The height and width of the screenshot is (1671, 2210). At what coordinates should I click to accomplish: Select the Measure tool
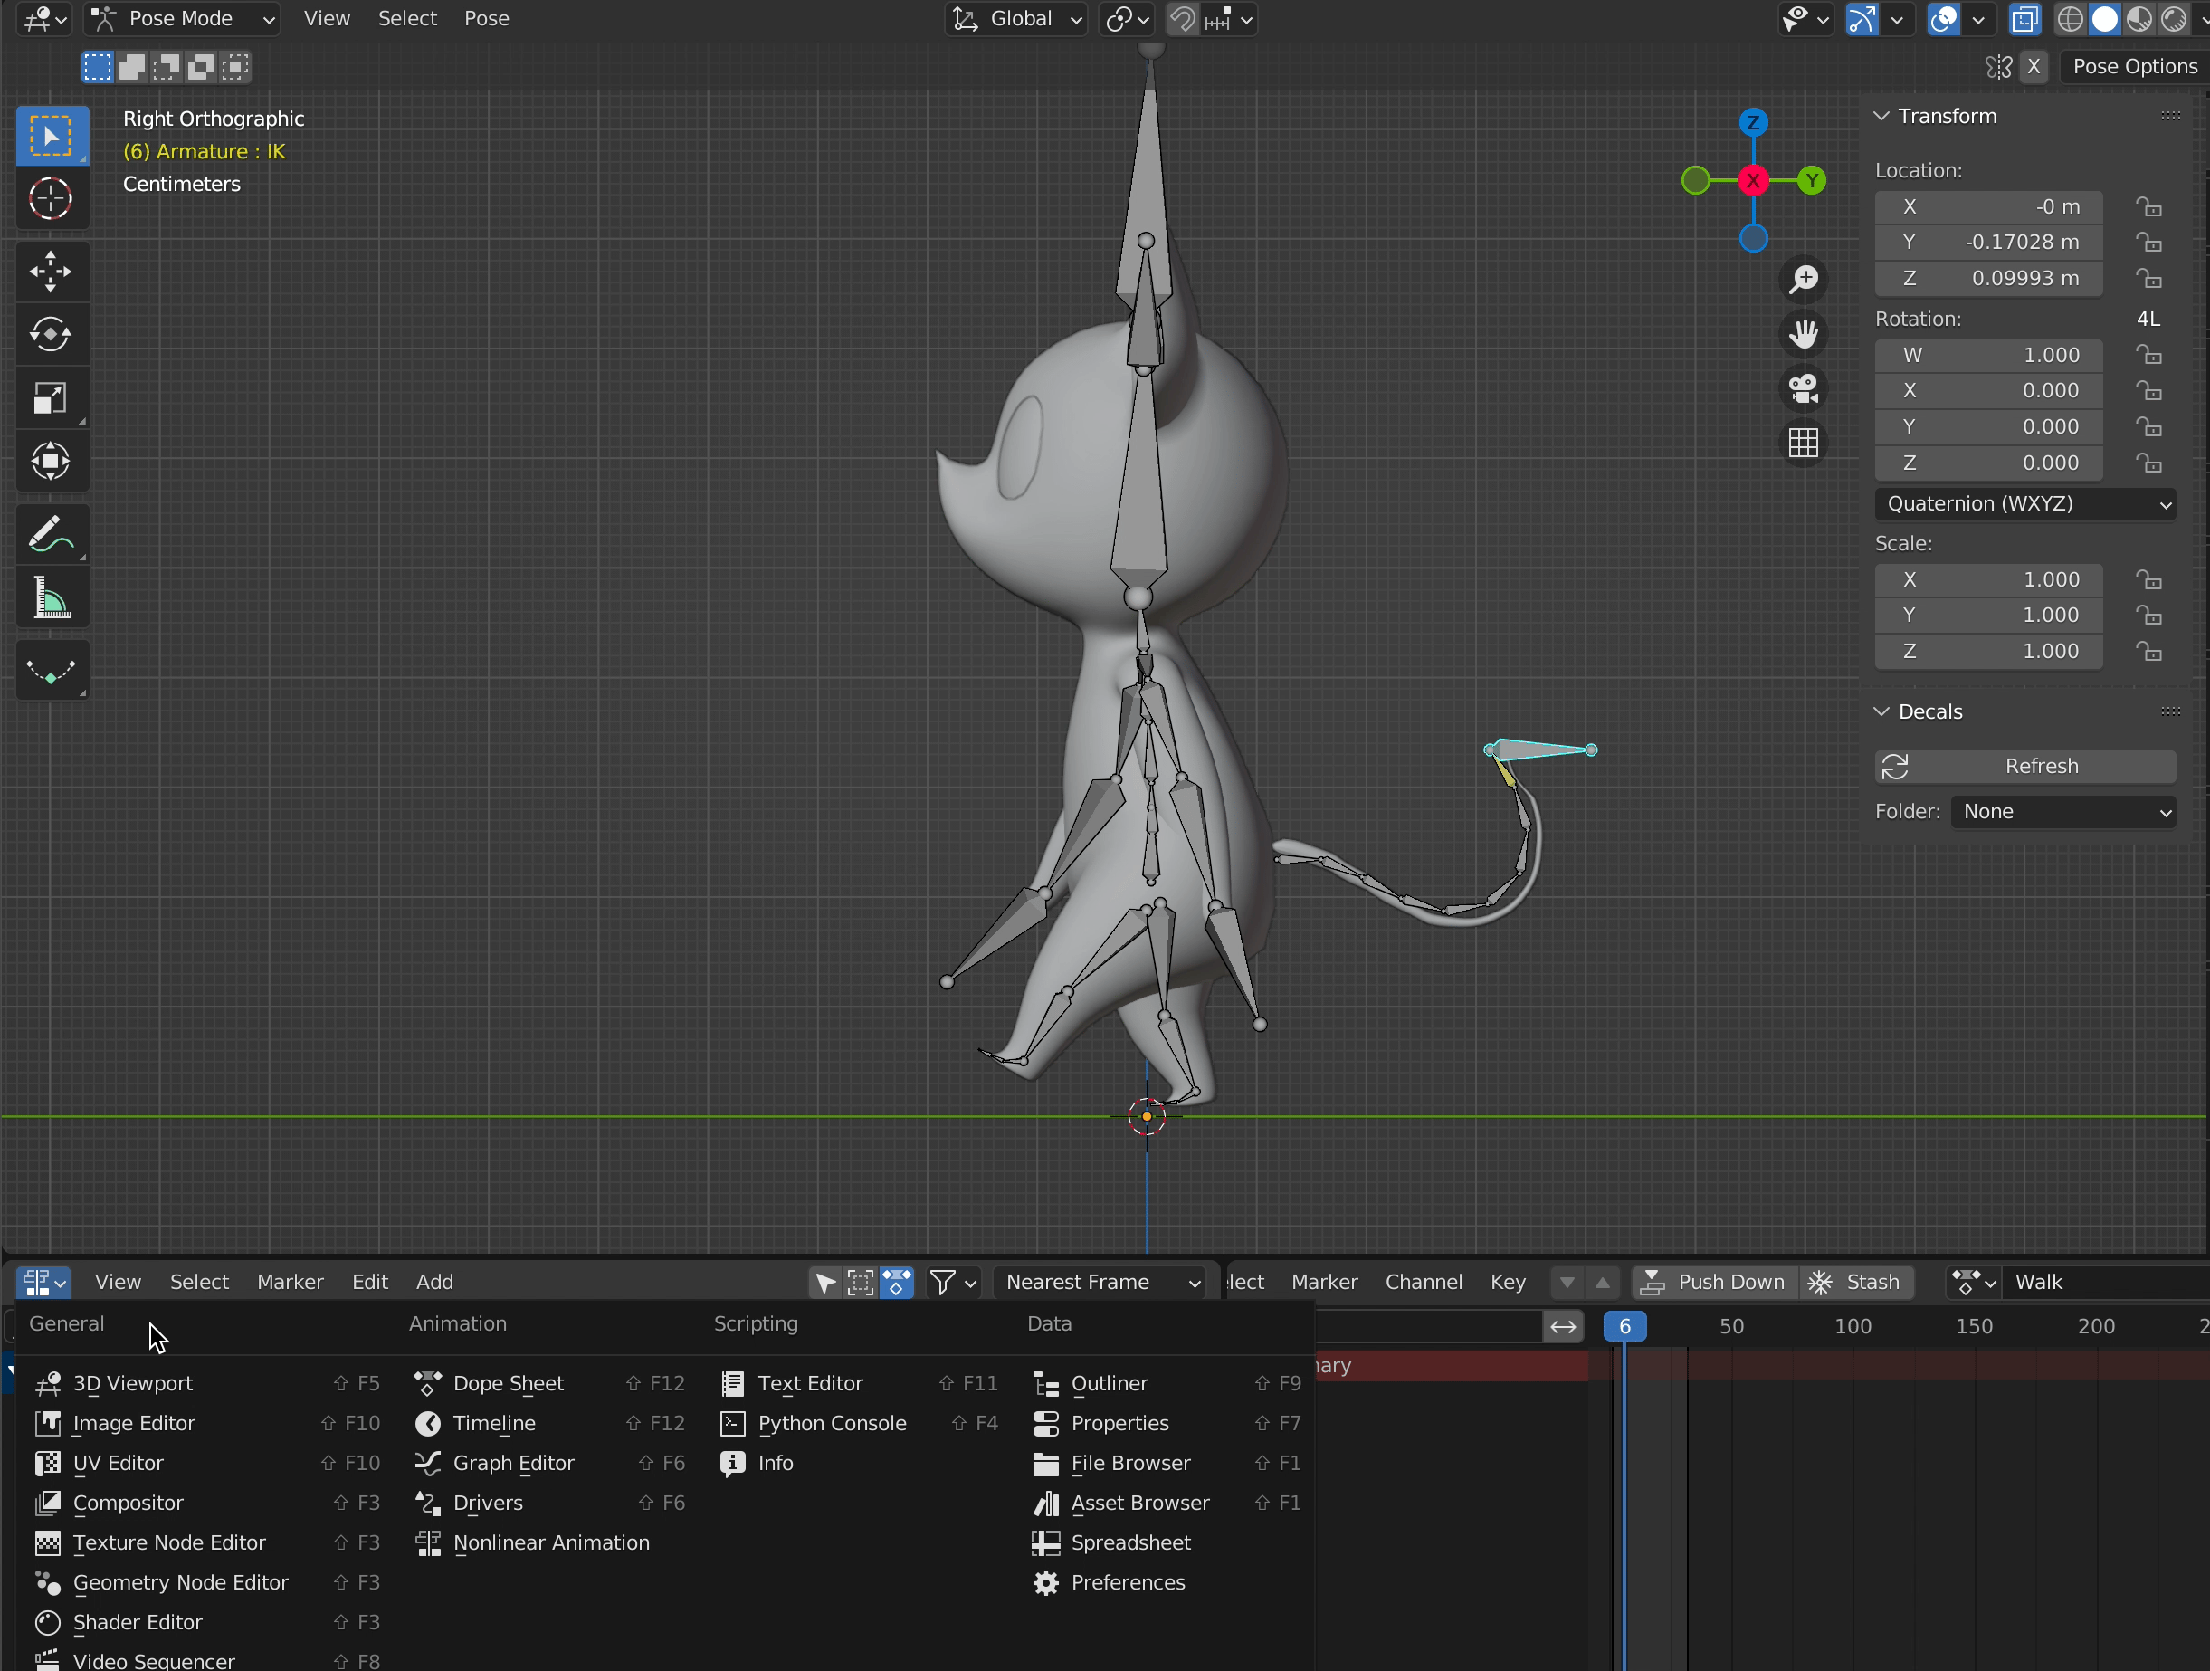50,597
